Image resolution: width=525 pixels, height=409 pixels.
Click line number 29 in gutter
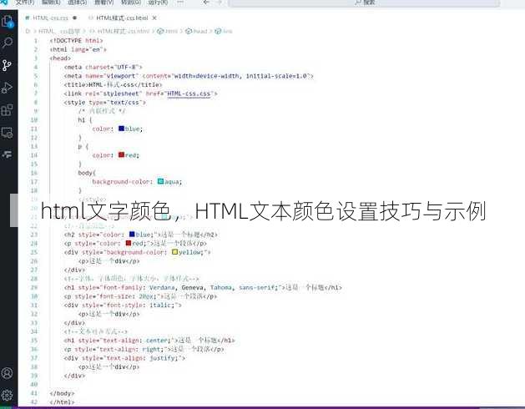34,287
